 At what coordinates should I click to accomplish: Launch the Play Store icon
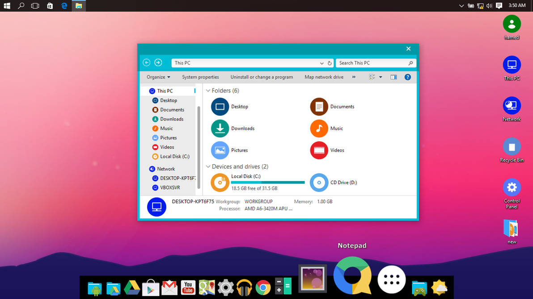151,287
